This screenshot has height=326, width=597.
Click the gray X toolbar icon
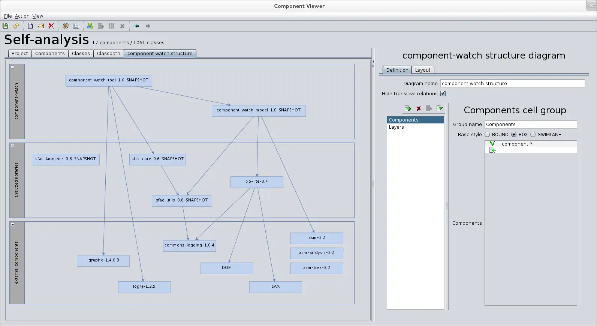click(x=122, y=26)
